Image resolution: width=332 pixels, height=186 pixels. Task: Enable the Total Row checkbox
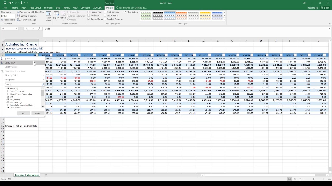pyautogui.click(x=89, y=16)
